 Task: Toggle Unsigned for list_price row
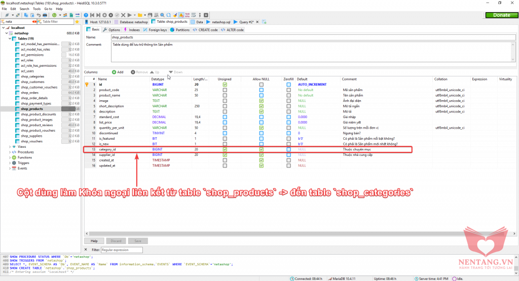pyautogui.click(x=225, y=123)
